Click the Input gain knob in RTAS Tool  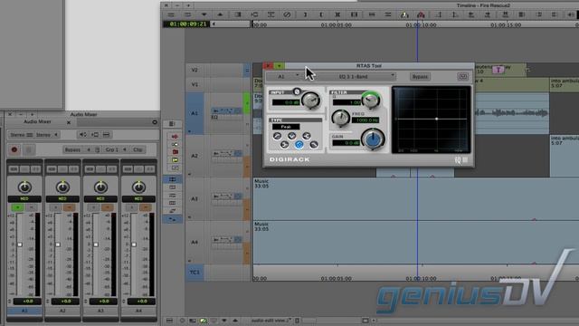click(311, 101)
